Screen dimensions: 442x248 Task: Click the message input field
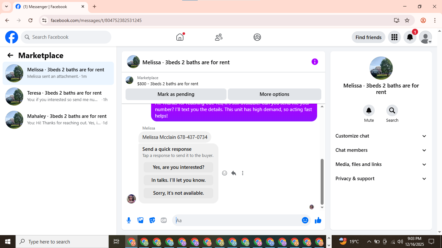click(x=238, y=220)
